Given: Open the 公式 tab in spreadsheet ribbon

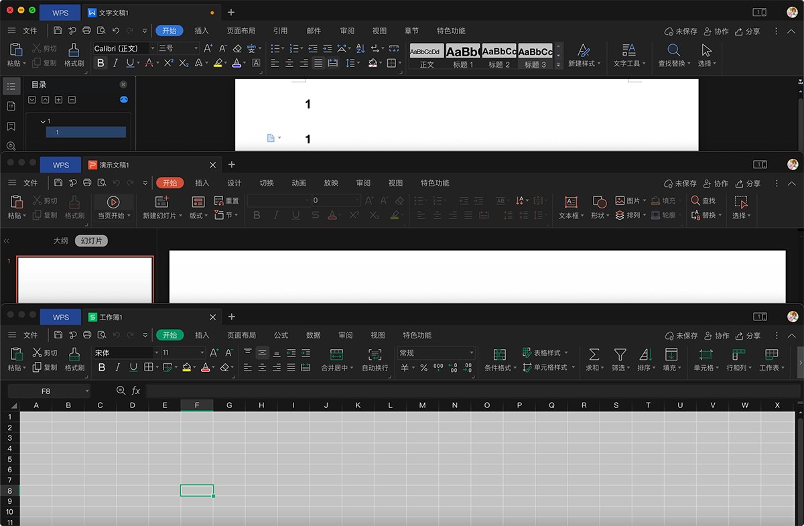Looking at the screenshot, I should point(281,335).
